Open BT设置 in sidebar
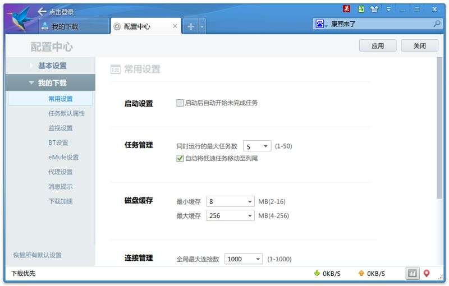 click(58, 142)
